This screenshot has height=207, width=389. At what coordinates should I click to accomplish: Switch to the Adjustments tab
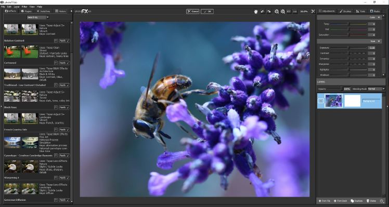[327, 11]
